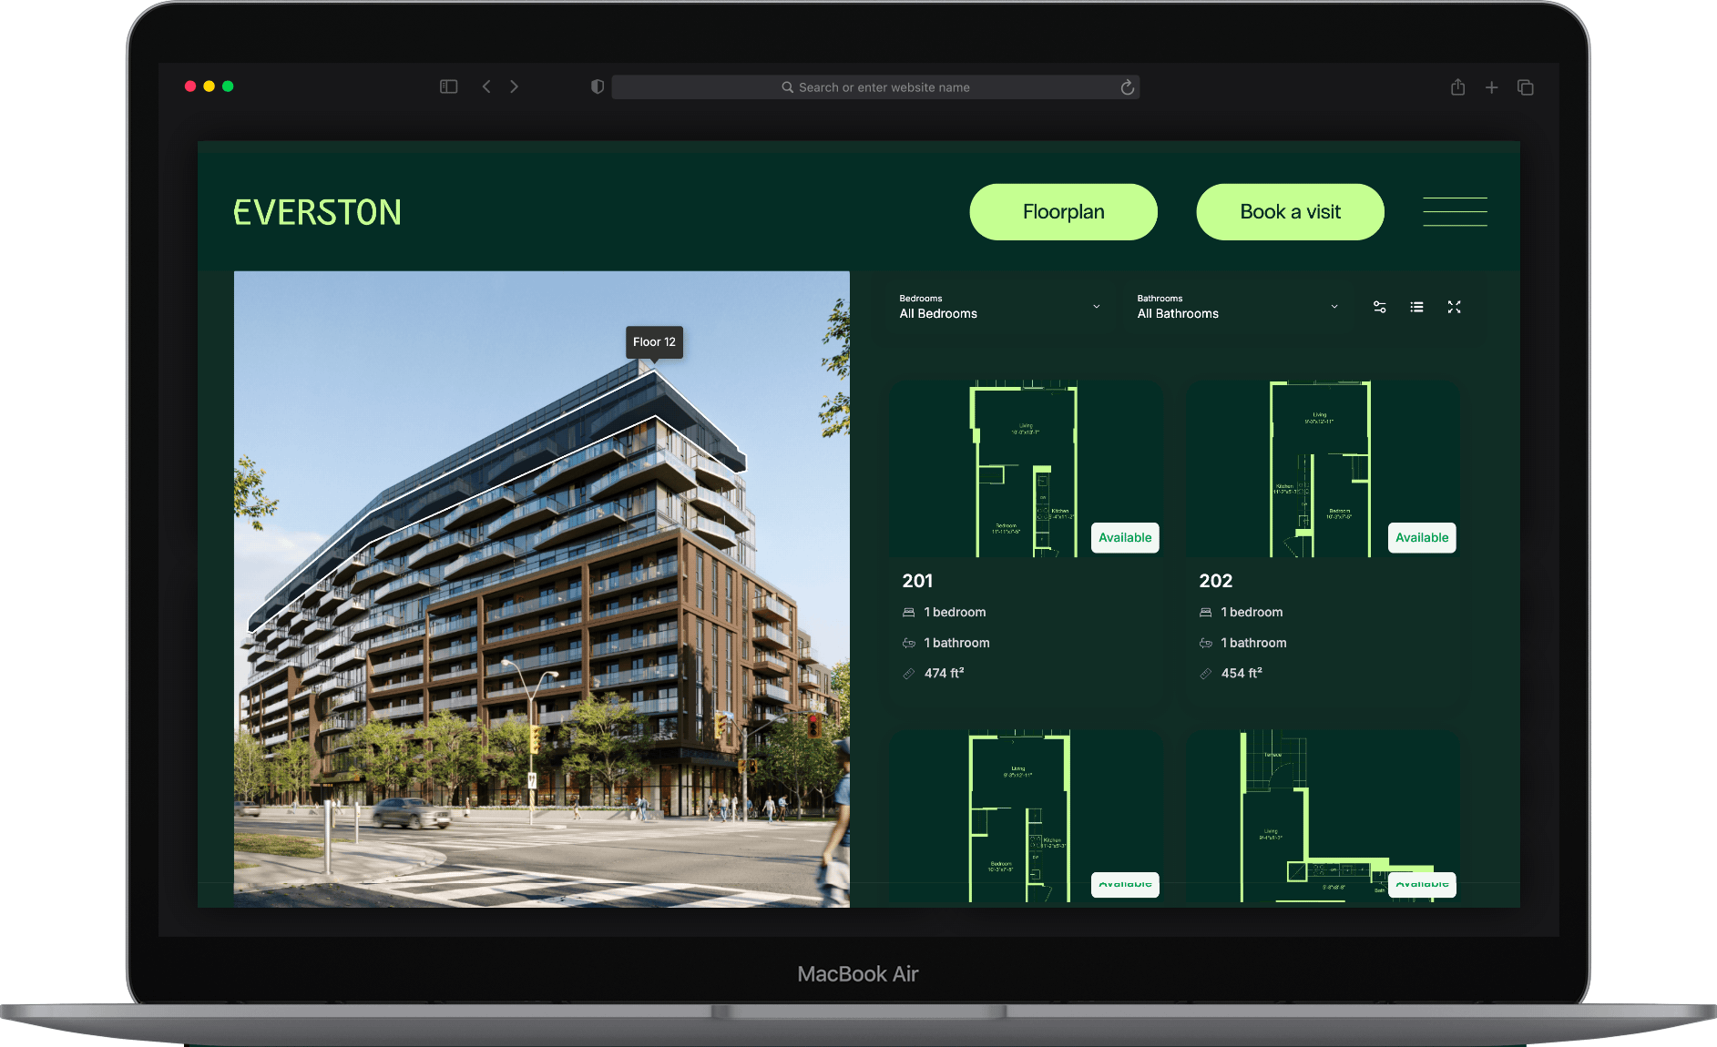Go back with the browser back arrow
This screenshot has width=1717, height=1047.
tap(486, 86)
